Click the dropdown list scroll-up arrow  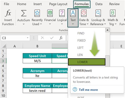(107, 30)
